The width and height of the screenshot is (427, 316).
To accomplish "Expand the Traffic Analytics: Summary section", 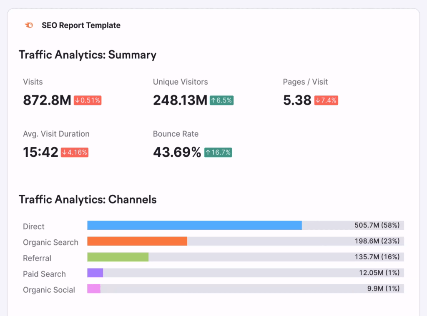I will [87, 55].
